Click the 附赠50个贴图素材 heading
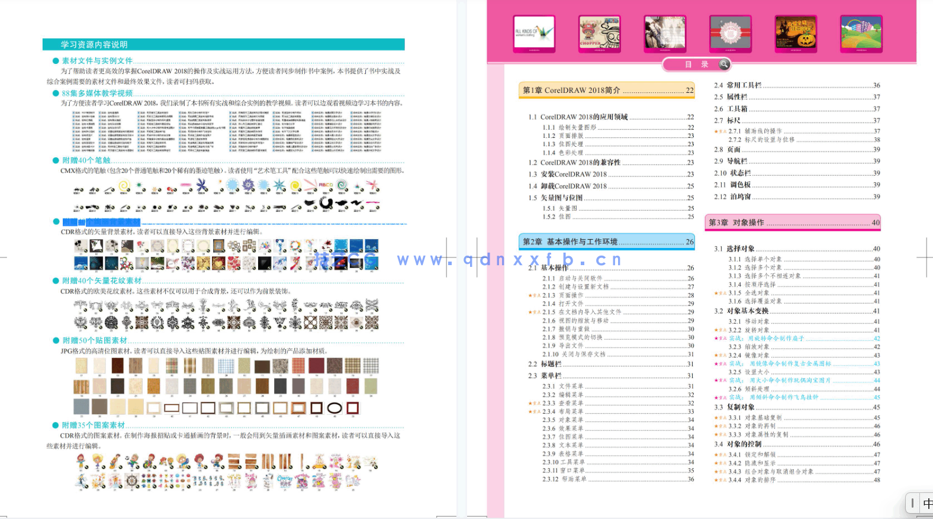The image size is (933, 519). pyautogui.click(x=95, y=340)
